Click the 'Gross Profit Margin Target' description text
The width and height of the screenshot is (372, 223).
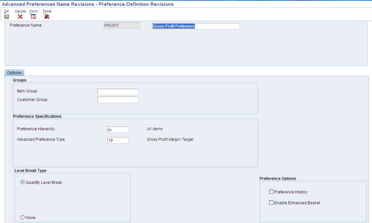[170, 139]
